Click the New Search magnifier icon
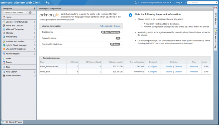The image size is (219, 125). coord(4,72)
